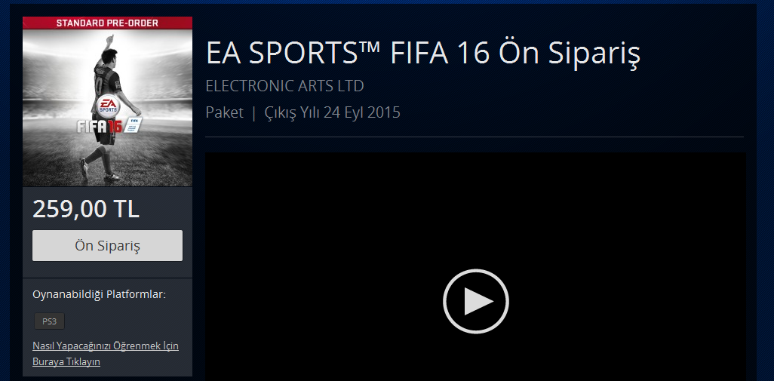774x381 pixels.
Task: Click the Ön Sipariş pre-order button
Action: click(x=107, y=245)
